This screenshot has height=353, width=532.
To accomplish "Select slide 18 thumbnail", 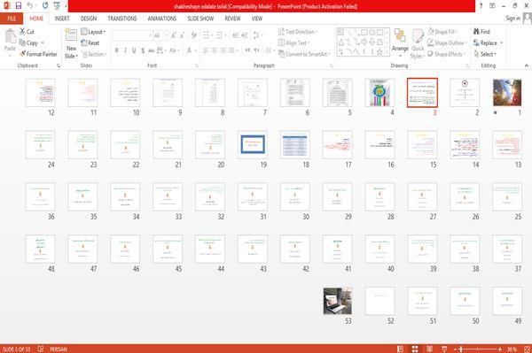I will pyautogui.click(x=295, y=144).
